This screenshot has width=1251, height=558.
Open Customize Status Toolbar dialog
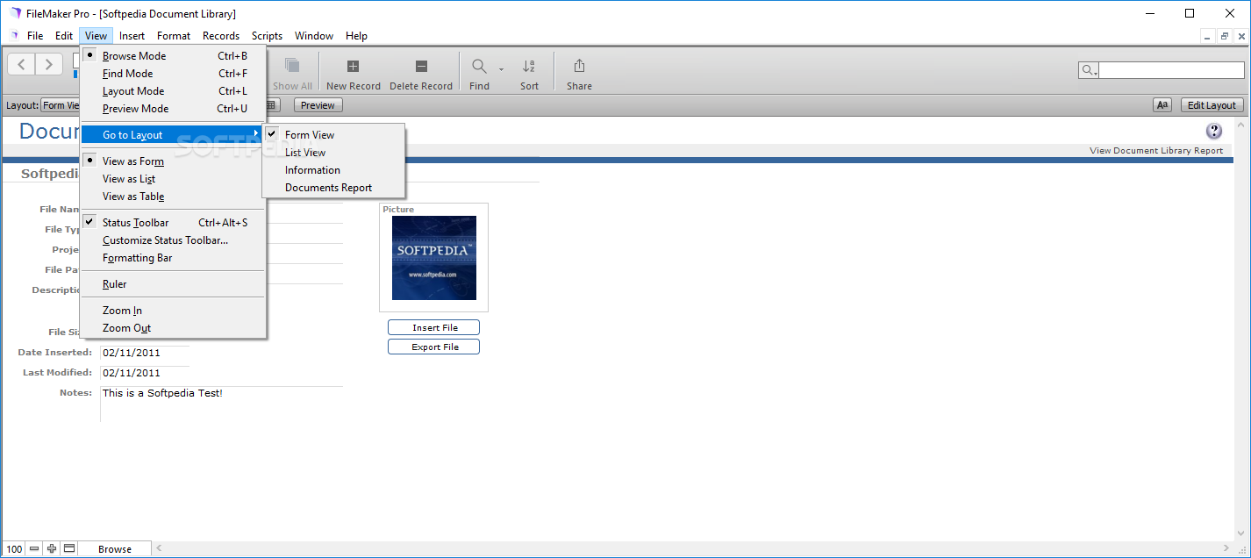tap(173, 240)
